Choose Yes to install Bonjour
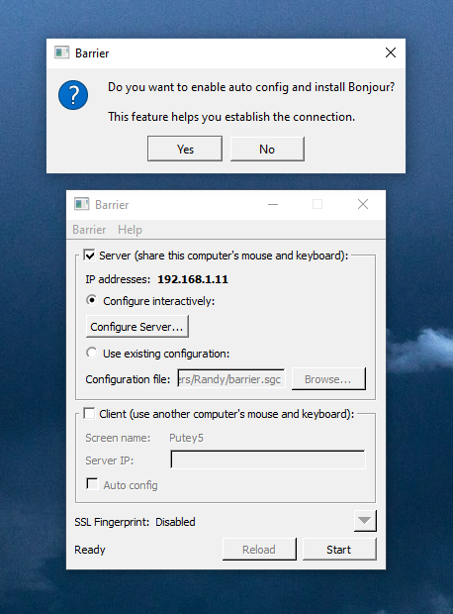The width and height of the screenshot is (453, 614). click(185, 149)
